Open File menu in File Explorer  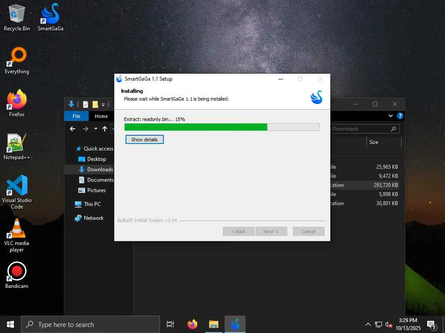click(76, 116)
